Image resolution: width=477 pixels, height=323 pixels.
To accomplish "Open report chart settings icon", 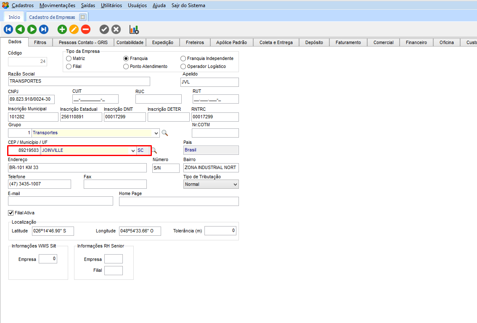I will tap(134, 29).
